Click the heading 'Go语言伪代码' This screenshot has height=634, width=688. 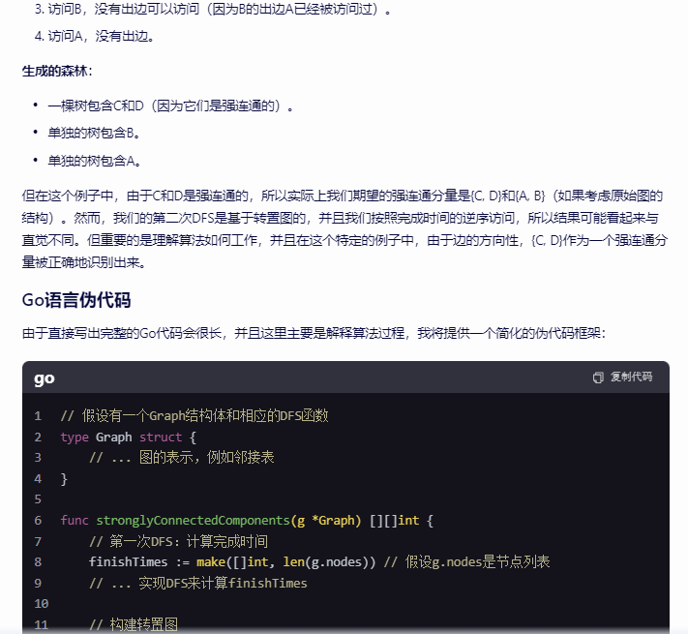click(76, 300)
